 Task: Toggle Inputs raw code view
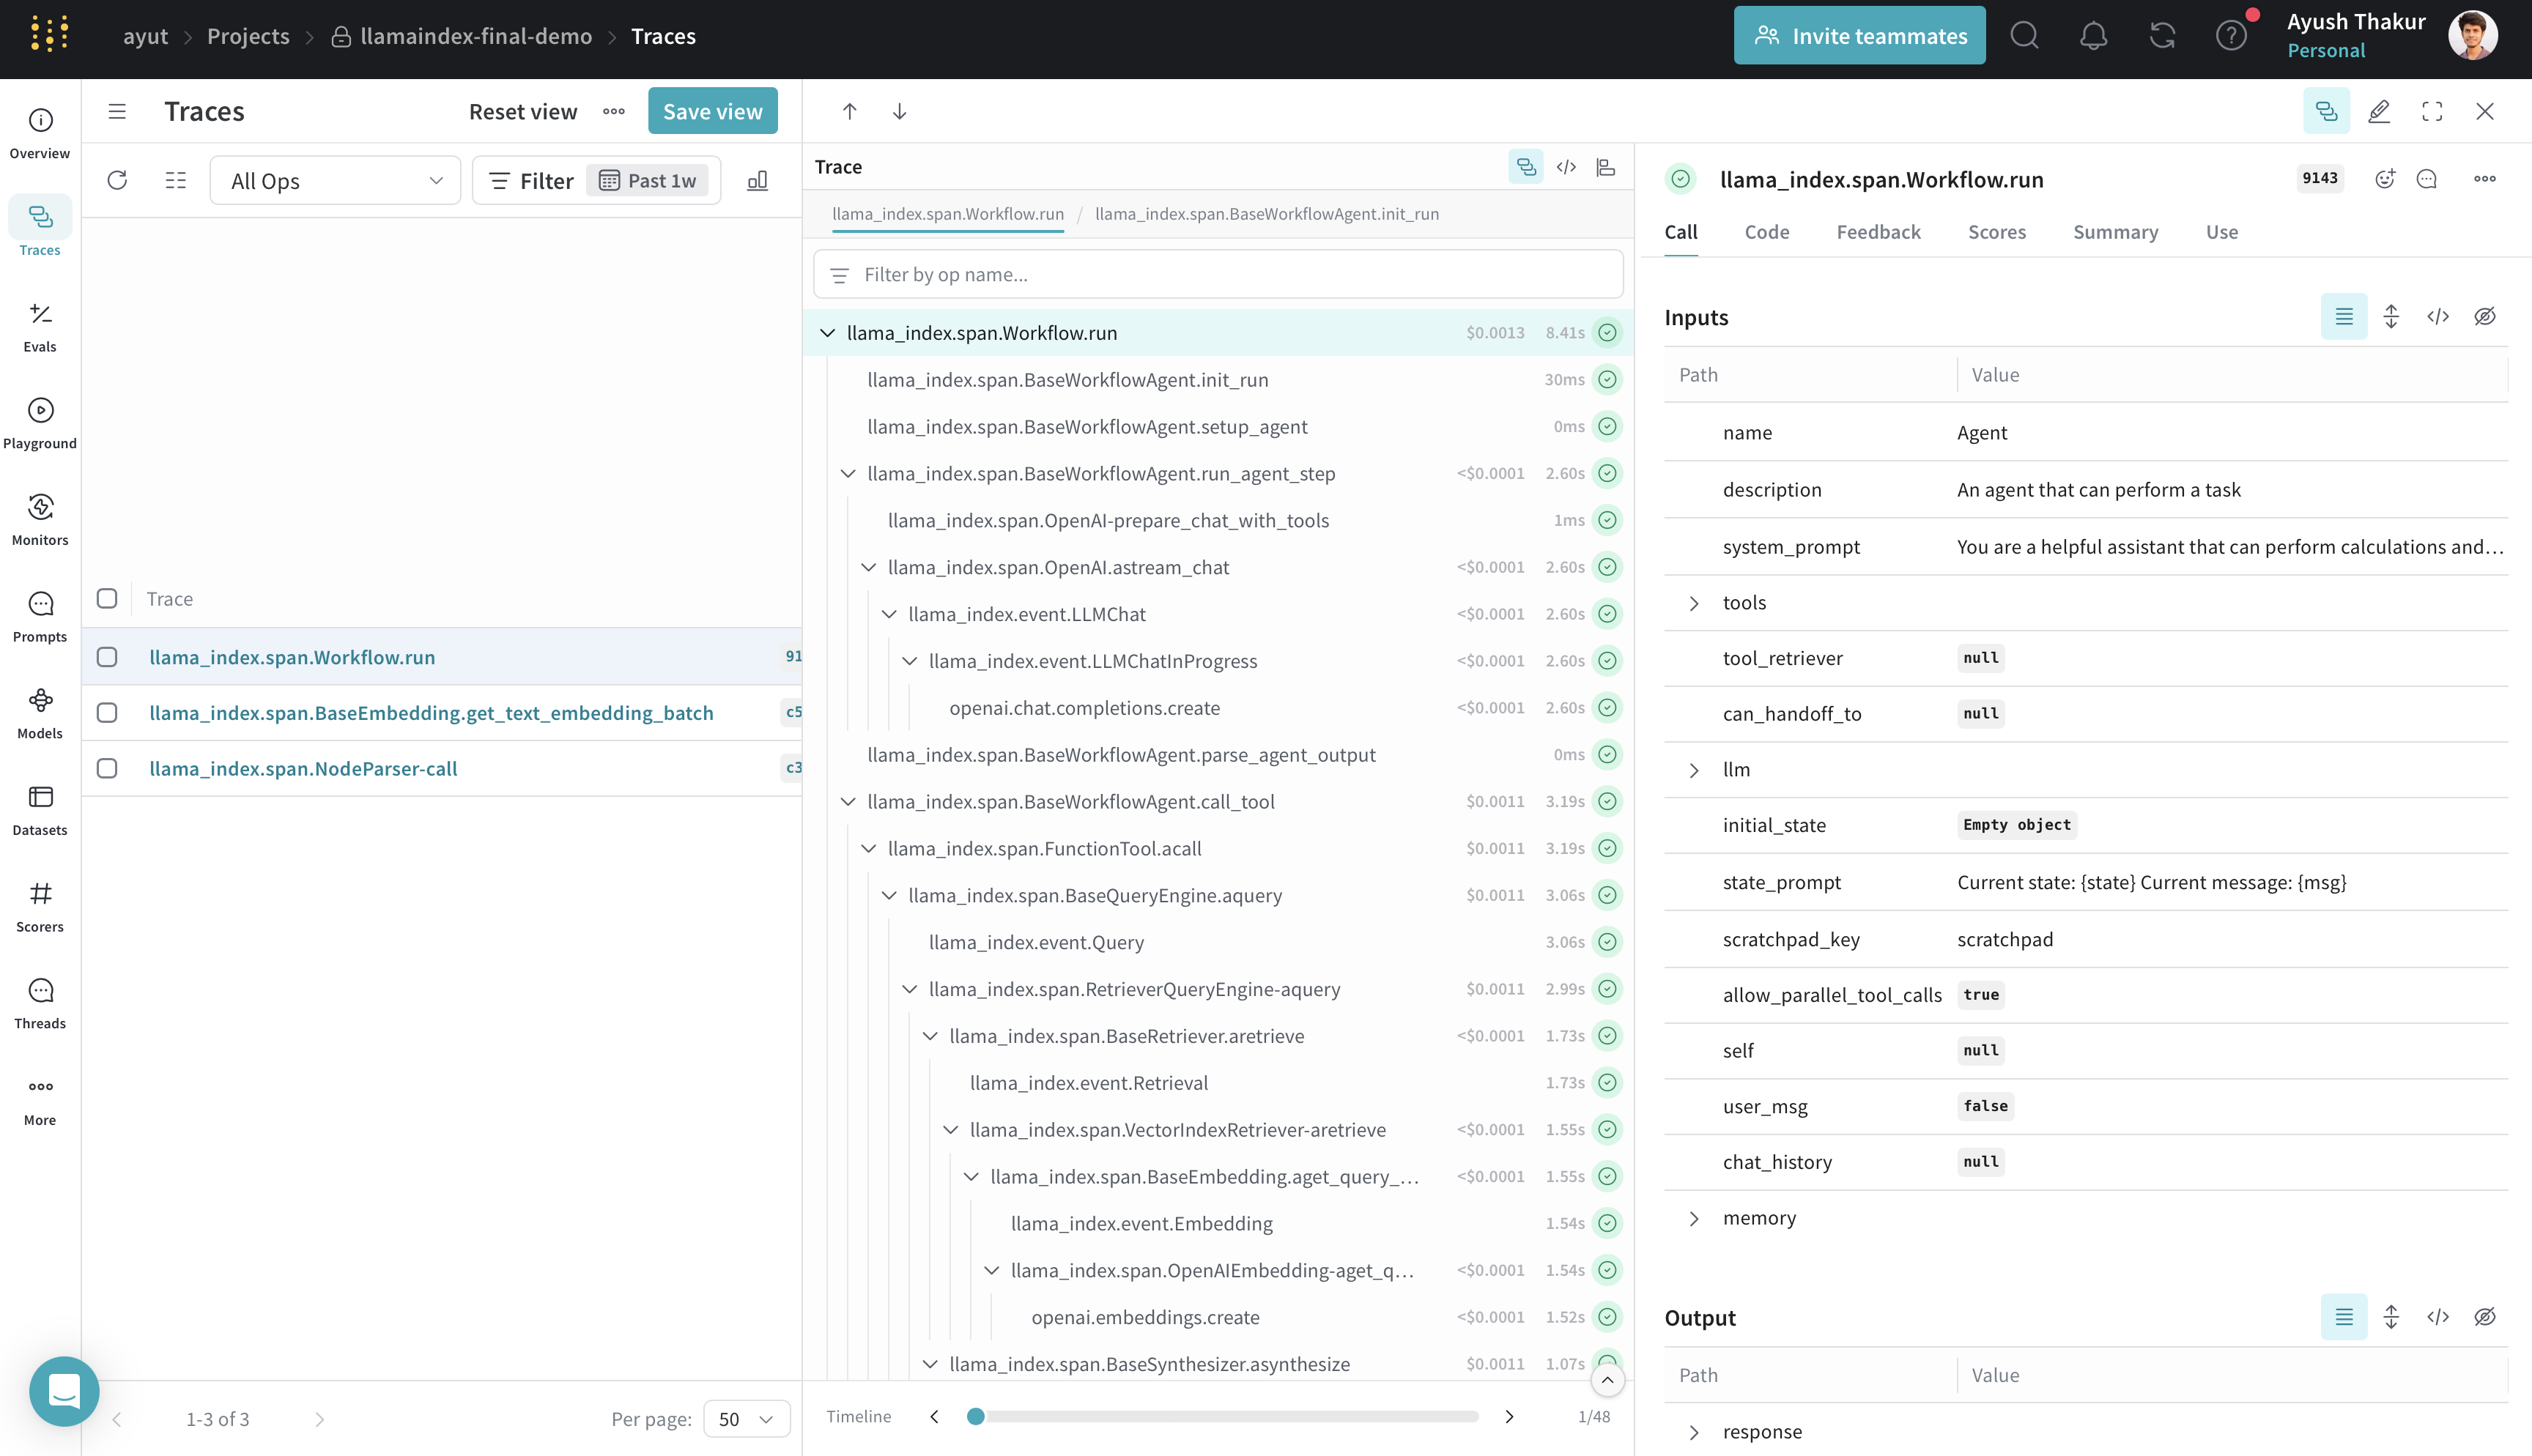(x=2438, y=317)
